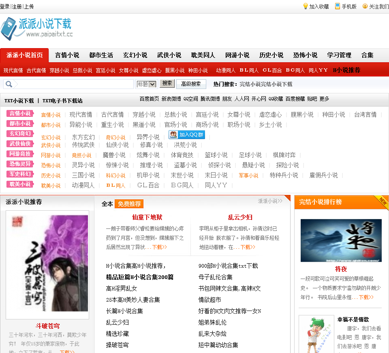Open the 机甲小说 category link

(148, 175)
